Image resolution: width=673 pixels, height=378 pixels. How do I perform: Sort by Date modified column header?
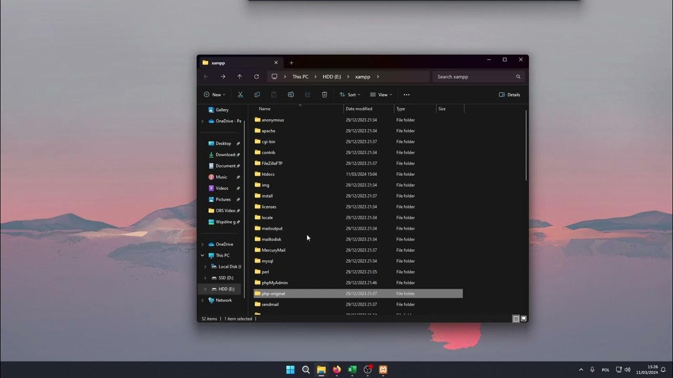(x=369, y=109)
